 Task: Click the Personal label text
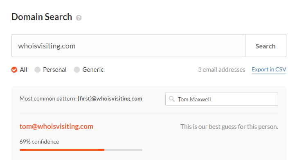tap(54, 70)
